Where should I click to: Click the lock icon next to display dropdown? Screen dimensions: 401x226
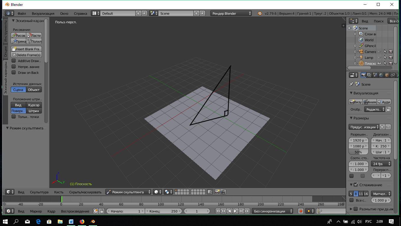click(388, 109)
